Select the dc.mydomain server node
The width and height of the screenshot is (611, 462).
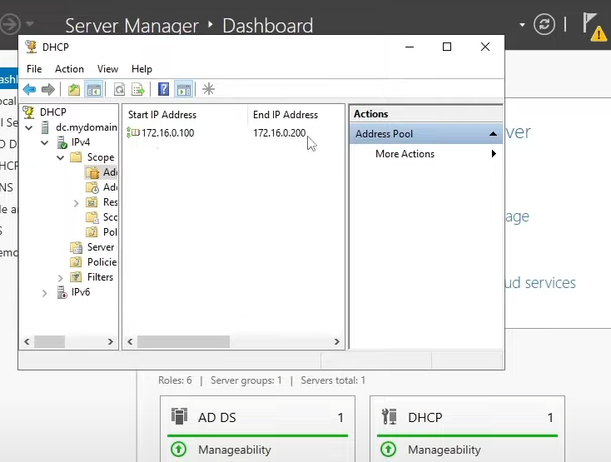coord(86,127)
